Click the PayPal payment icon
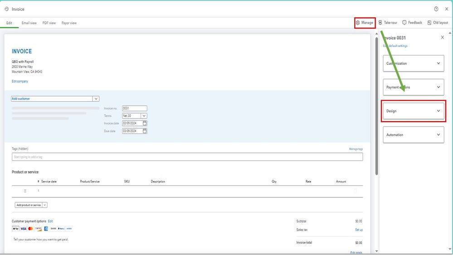The image size is (453, 255). click(x=61, y=229)
